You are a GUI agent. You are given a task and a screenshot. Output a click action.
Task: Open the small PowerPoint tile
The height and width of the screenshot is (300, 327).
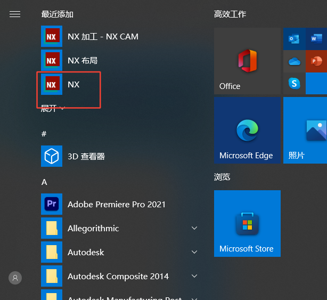tap(316, 61)
